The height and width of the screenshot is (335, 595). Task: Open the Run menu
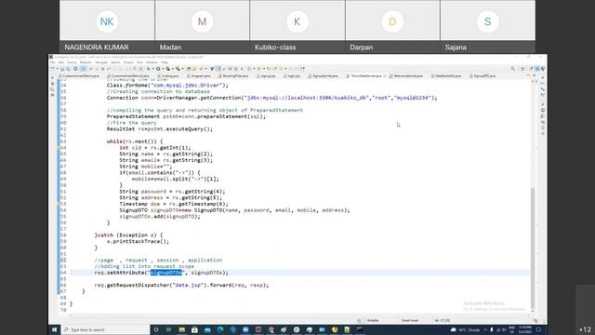click(139, 62)
